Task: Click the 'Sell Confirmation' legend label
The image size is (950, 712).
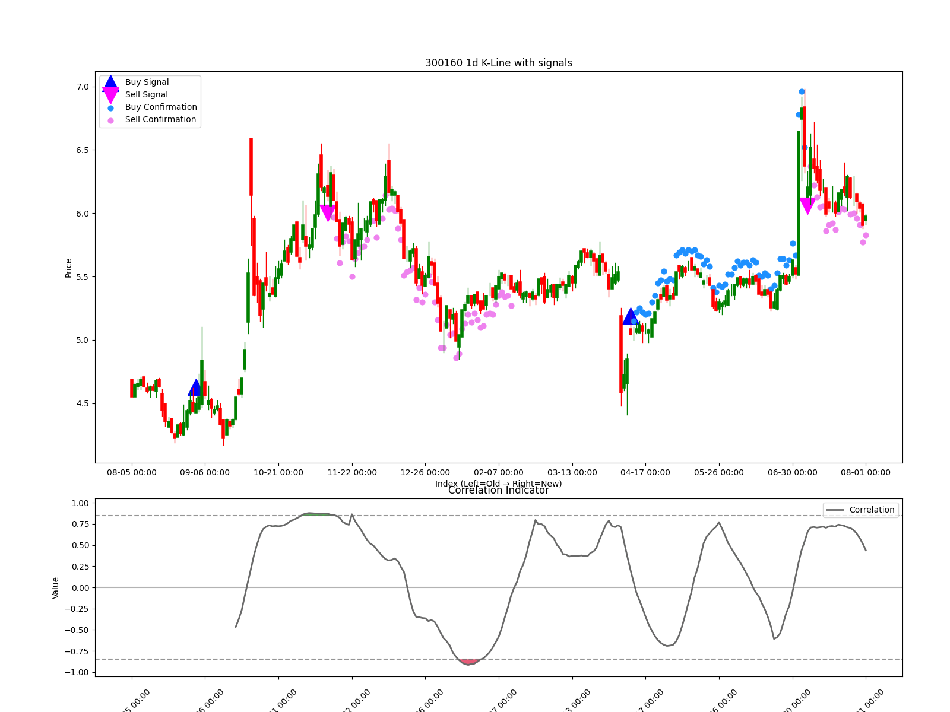Action: [x=160, y=119]
